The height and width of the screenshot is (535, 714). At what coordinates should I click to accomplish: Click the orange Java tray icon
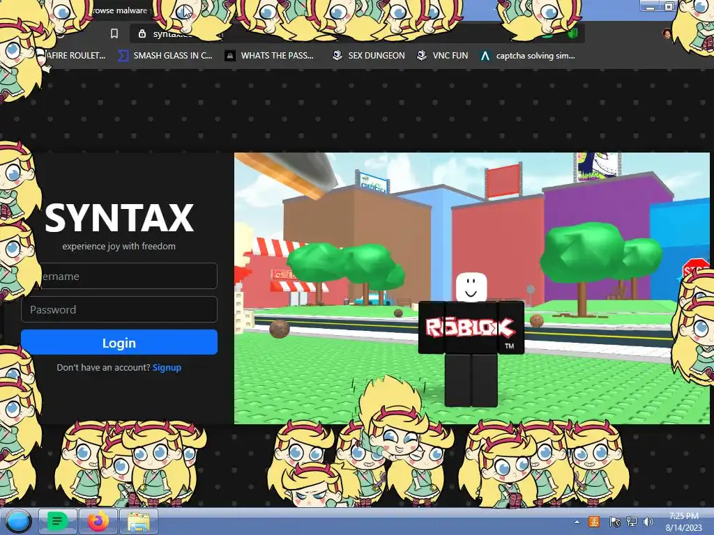[x=594, y=522]
